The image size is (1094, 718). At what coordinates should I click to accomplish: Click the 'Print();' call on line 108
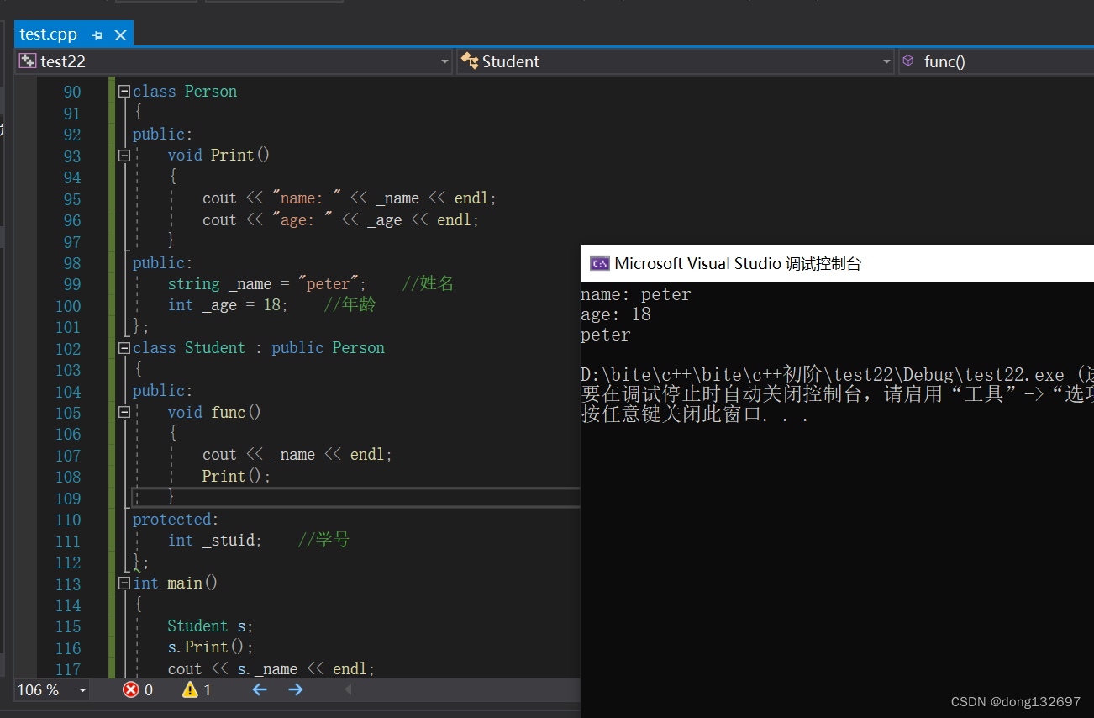(237, 477)
